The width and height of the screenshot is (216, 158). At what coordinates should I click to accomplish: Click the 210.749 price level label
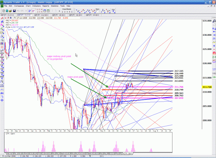(x=179, y=90)
